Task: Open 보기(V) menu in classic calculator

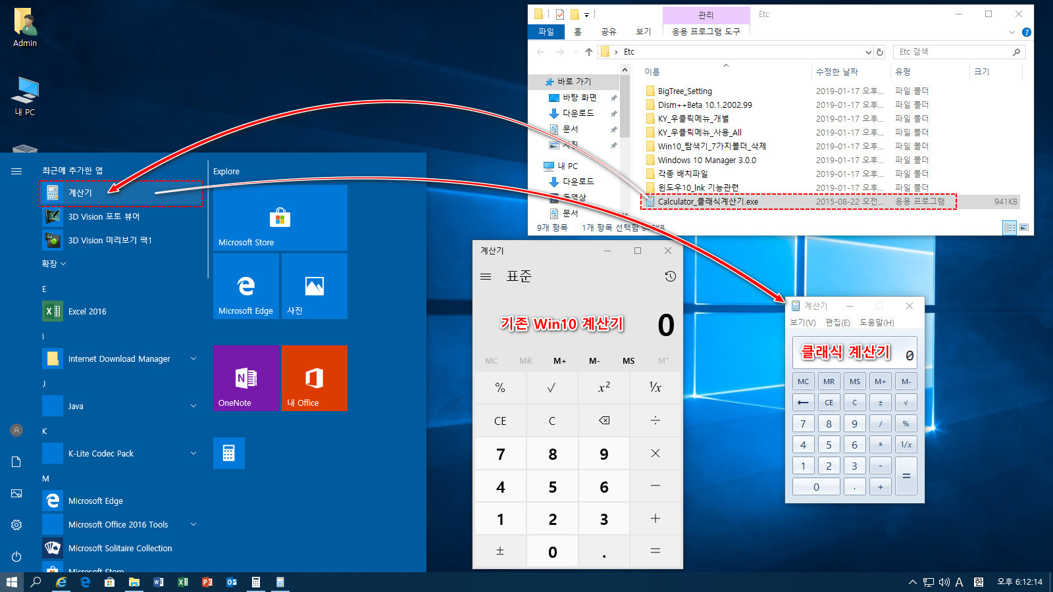Action: point(803,323)
